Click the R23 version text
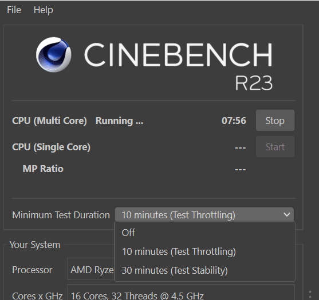319x300 pixels. (x=254, y=83)
